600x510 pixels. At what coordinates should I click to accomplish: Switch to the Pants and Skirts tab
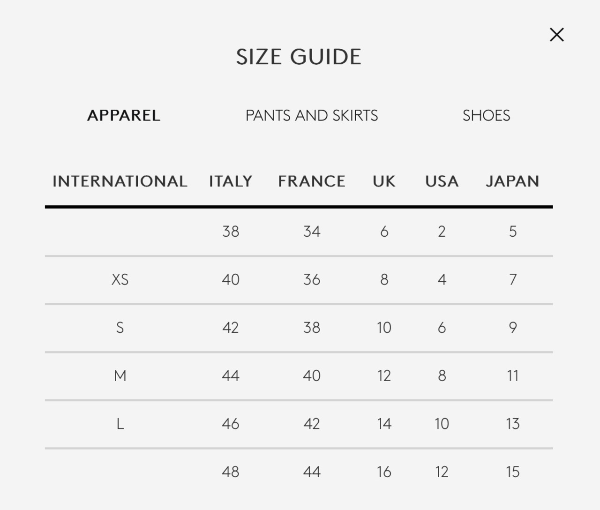[312, 115]
